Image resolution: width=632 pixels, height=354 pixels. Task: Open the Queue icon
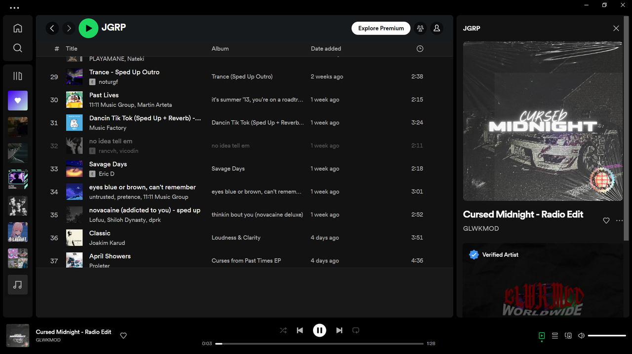pos(555,336)
